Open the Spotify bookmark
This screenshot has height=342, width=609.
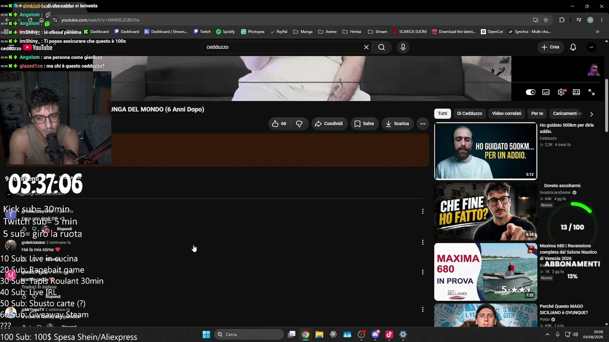[226, 32]
